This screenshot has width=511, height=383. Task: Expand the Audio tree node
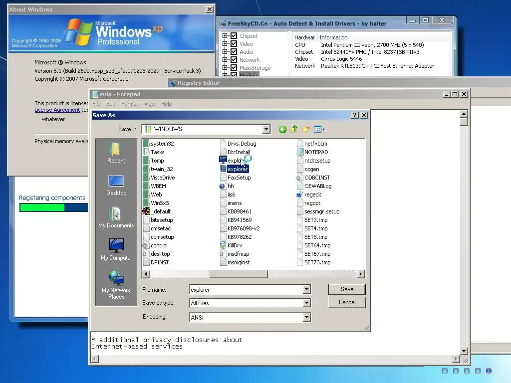[225, 51]
